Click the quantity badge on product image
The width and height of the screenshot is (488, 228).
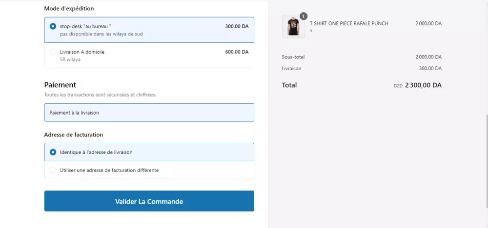point(304,16)
